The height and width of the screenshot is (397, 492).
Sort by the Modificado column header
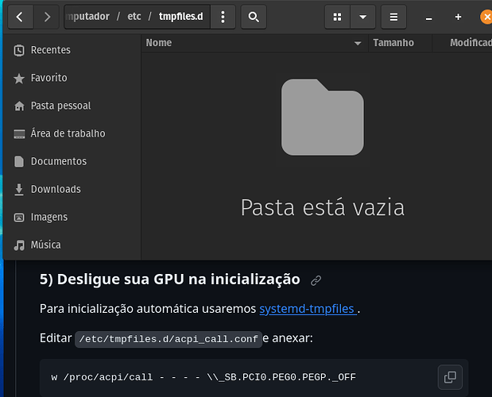463,43
